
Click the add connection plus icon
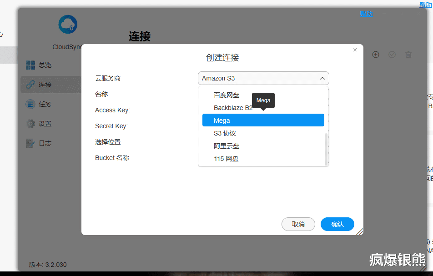point(376,55)
